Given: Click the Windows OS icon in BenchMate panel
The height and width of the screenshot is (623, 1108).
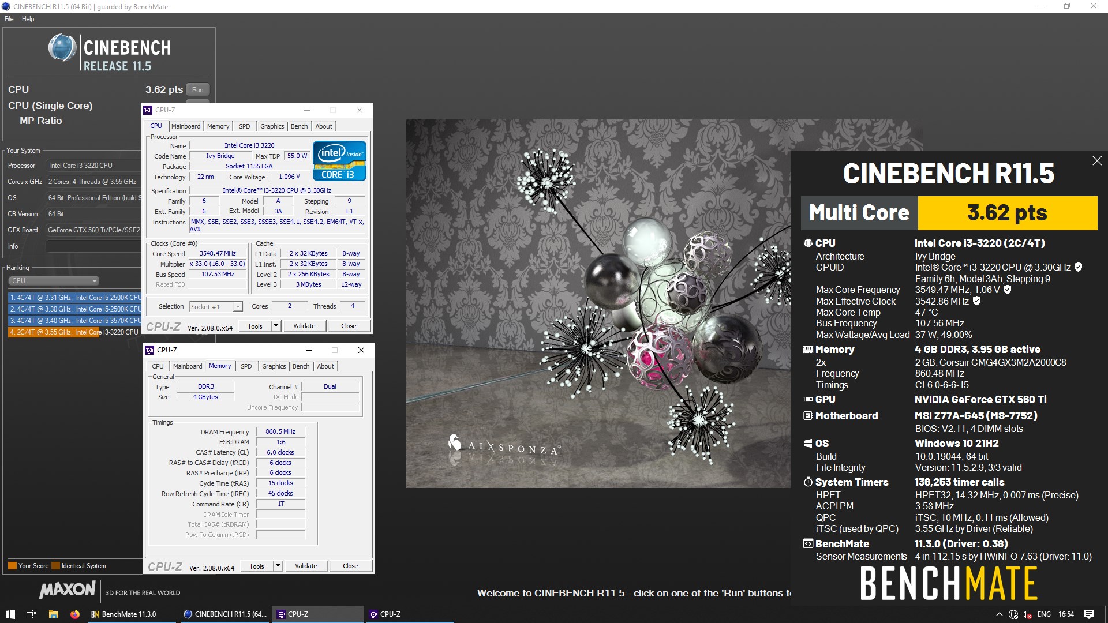Looking at the screenshot, I should click(x=808, y=444).
